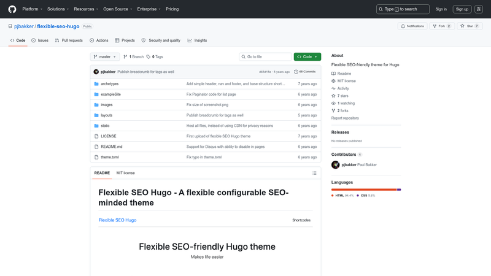View the 1 watching link
491x276 pixels.
pos(343,103)
